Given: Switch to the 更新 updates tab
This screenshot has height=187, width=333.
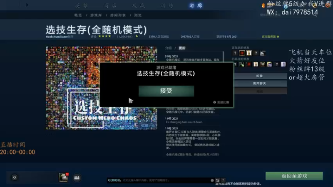Looking at the screenshot, I should pyautogui.click(x=182, y=48).
